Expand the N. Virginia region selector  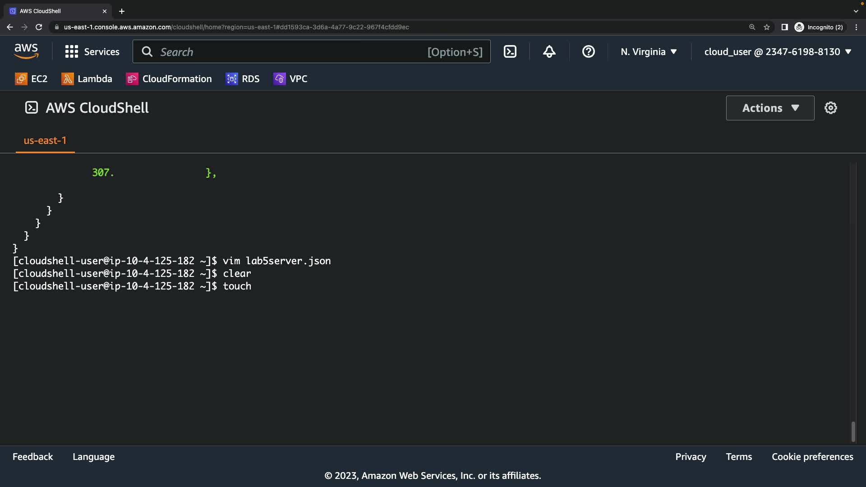click(649, 52)
